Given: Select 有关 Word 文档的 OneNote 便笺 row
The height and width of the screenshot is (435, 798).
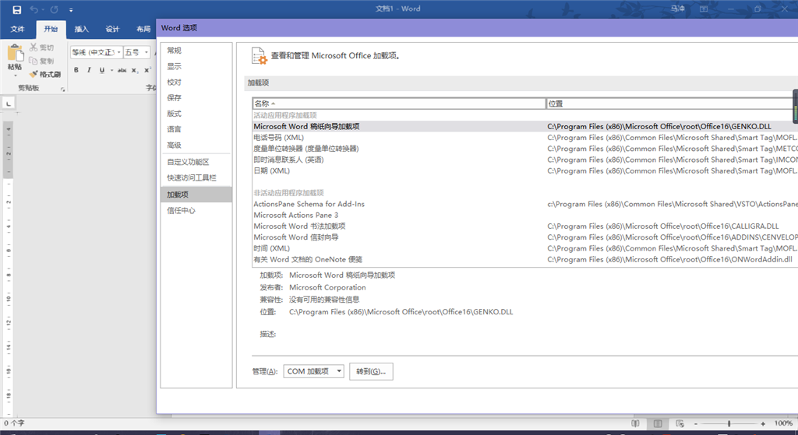Looking at the screenshot, I should click(524, 260).
